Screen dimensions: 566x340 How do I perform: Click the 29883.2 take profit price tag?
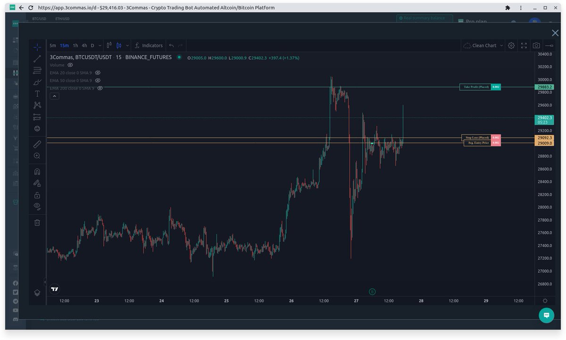[544, 87]
